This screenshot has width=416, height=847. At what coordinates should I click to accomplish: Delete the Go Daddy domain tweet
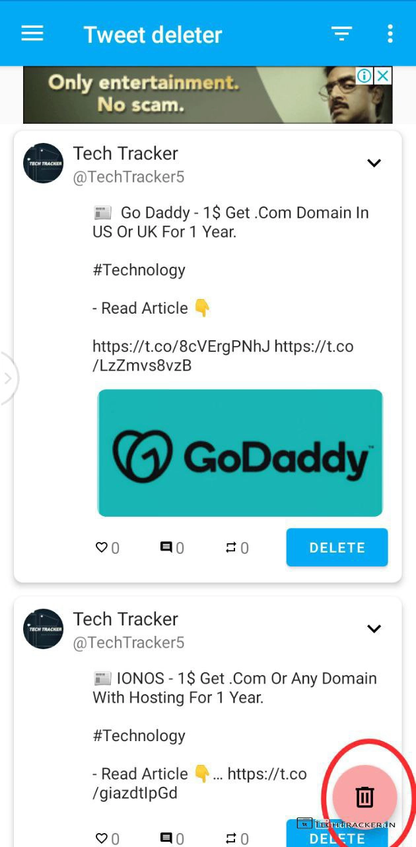click(337, 547)
